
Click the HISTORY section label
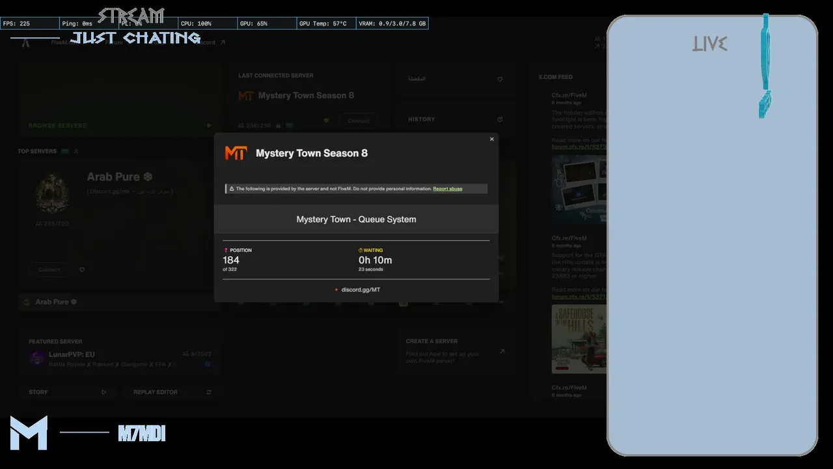point(422,119)
